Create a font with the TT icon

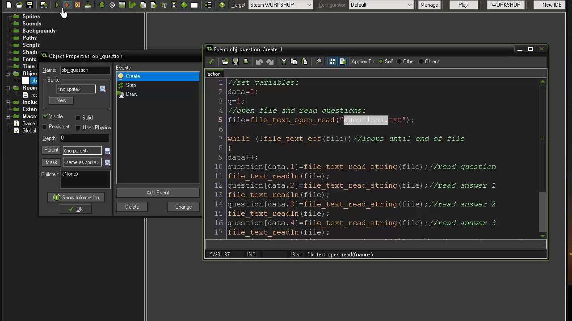tap(164, 5)
